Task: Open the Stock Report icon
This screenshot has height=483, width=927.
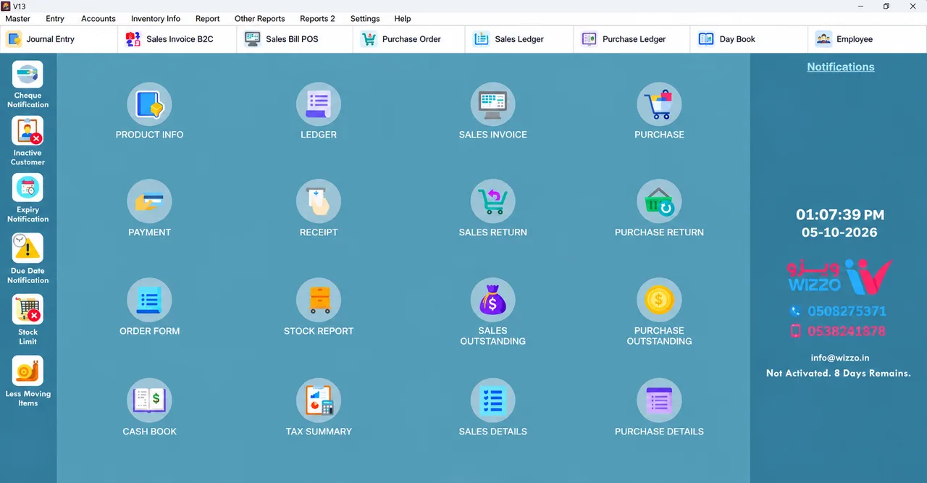Action: (x=319, y=300)
